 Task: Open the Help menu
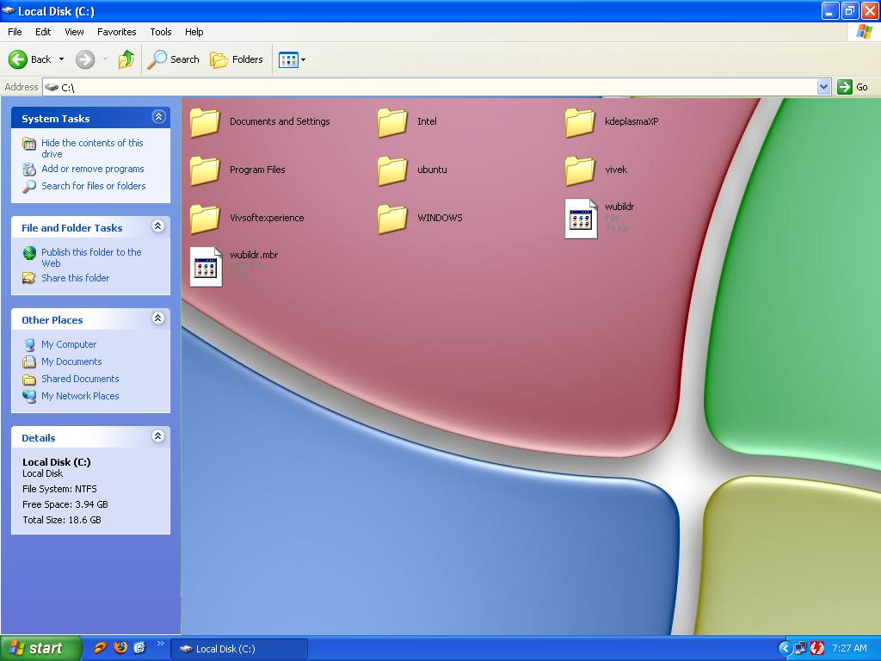coord(194,32)
